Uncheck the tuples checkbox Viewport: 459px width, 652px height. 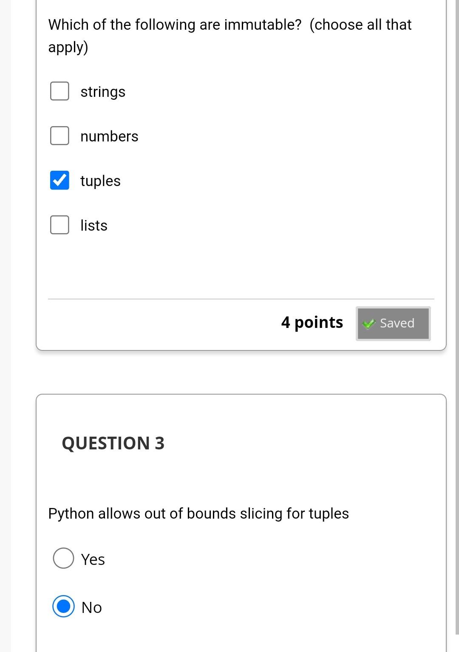59,180
